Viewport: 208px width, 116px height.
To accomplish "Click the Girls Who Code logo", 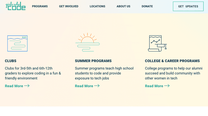I will [x=16, y=6].
